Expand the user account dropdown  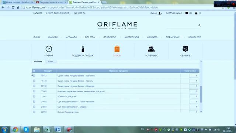(x=160, y=13)
